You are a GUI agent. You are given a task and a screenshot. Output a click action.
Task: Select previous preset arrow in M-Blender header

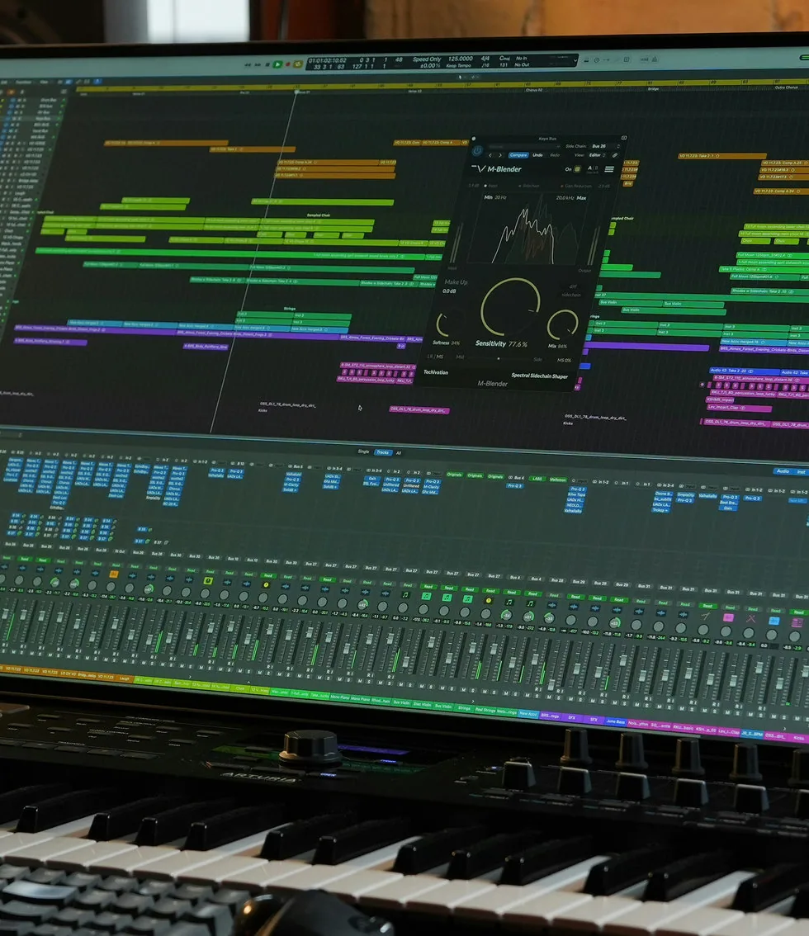[490, 155]
